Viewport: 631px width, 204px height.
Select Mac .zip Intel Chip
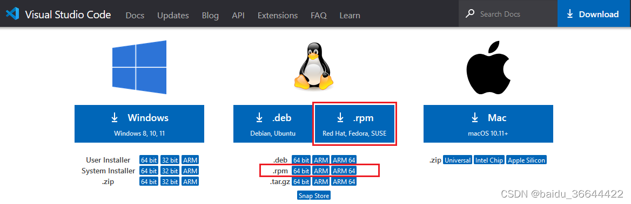click(489, 160)
